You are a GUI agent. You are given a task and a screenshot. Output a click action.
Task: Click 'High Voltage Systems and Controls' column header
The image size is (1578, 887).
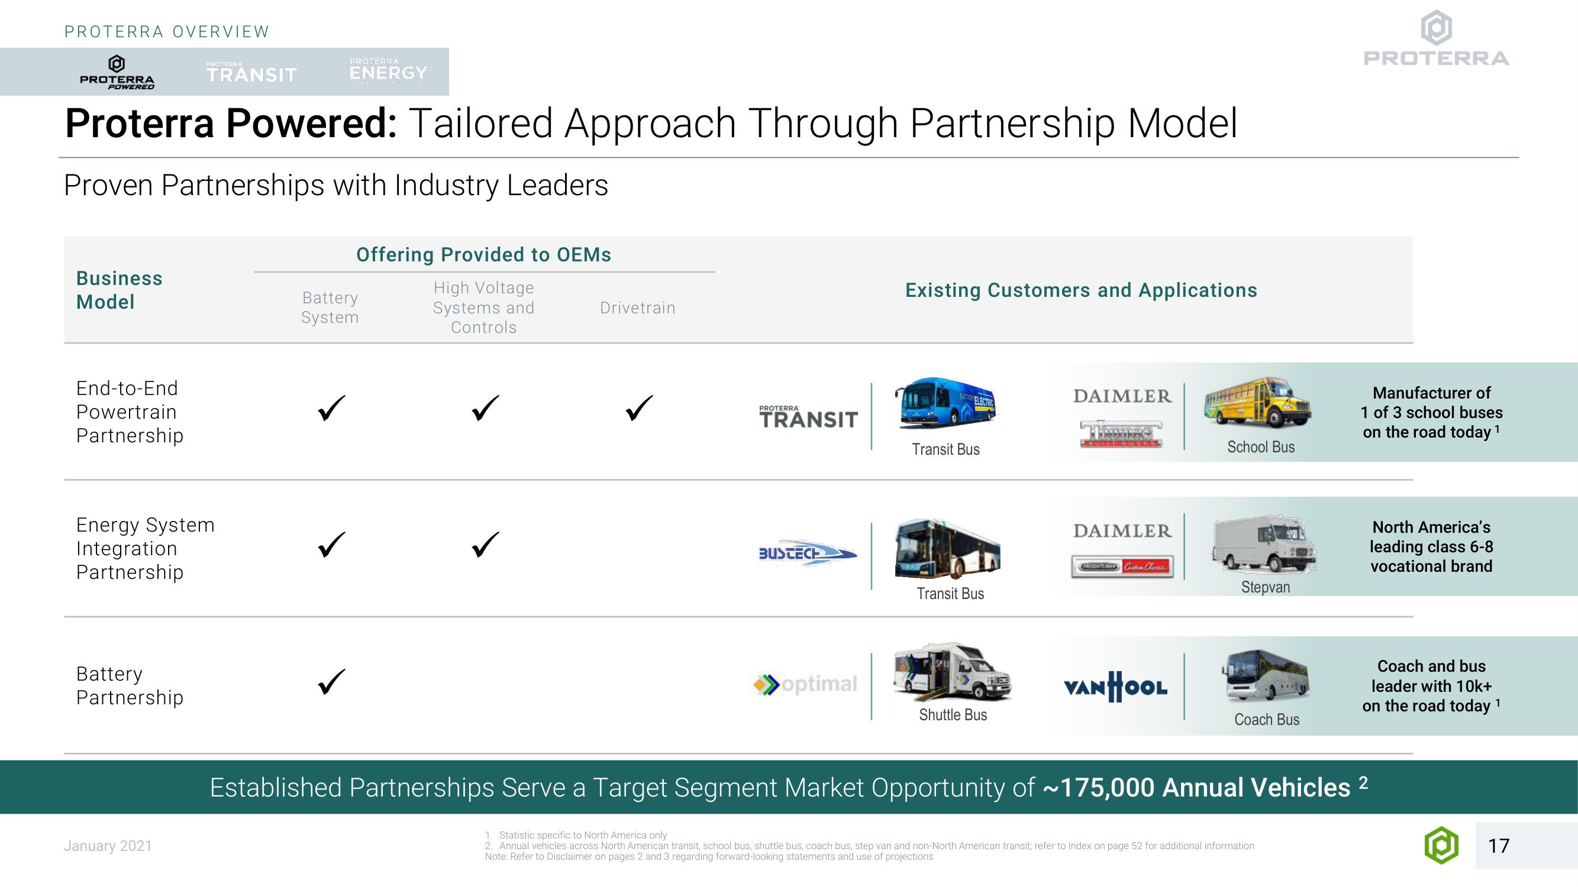click(484, 307)
